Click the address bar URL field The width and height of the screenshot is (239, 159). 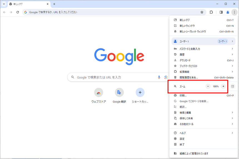[x=114, y=12]
